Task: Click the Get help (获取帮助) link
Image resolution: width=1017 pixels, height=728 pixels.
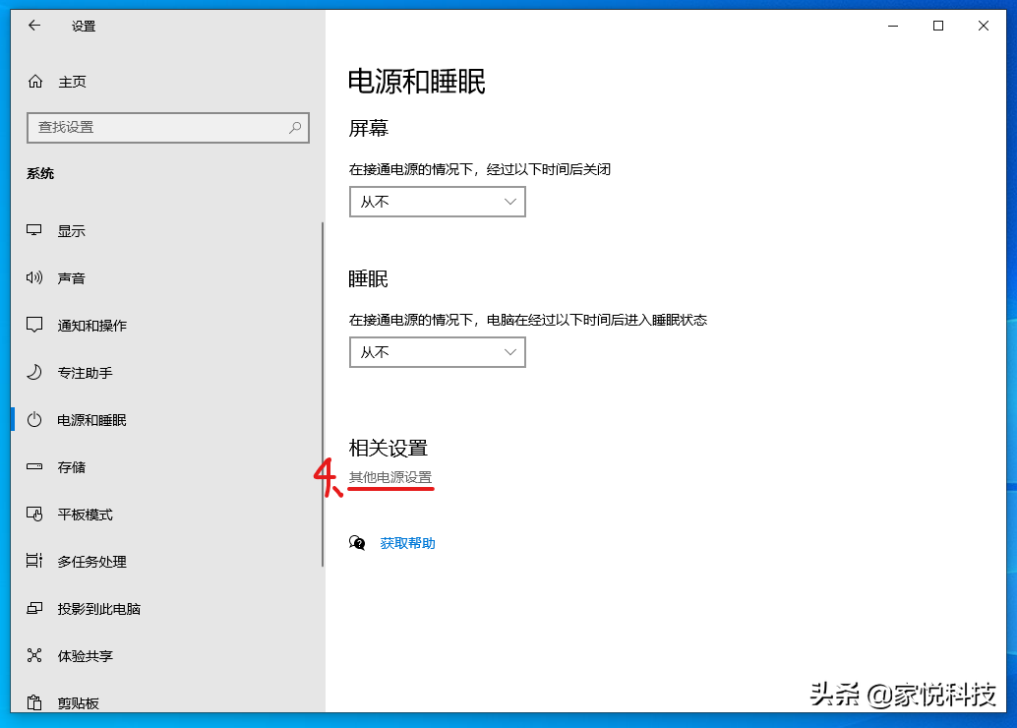Action: coord(407,543)
